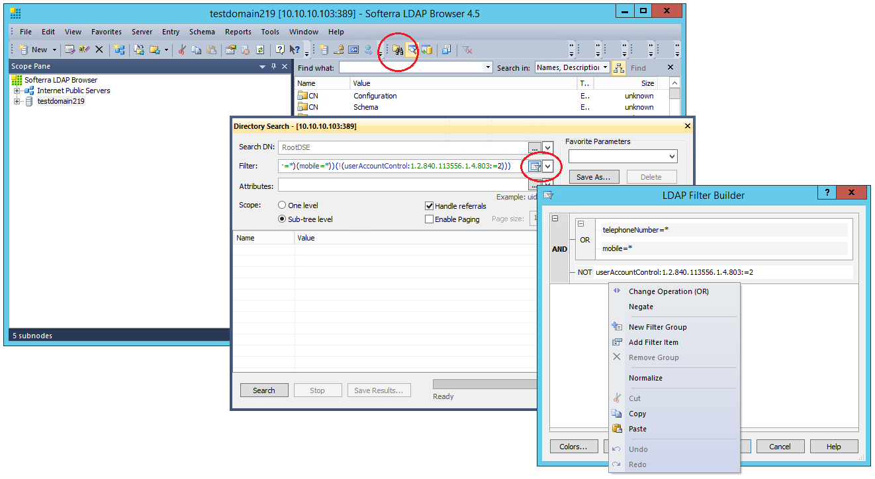This screenshot has width=875, height=479.
Task: Click the pin icon on Scope Pane header
Action: tap(274, 67)
